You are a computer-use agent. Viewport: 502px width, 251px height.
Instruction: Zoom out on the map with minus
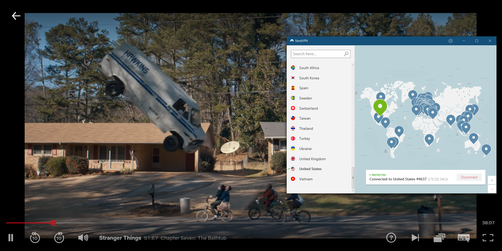click(x=492, y=189)
